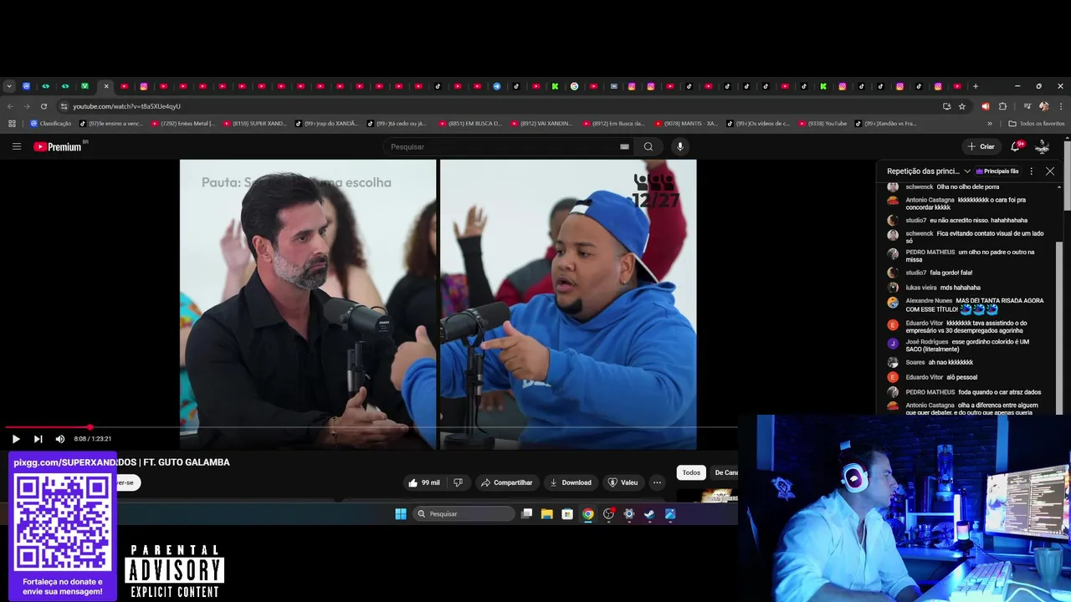Go to YouTube Premium home logo
The image size is (1071, 602).
pyautogui.click(x=58, y=146)
